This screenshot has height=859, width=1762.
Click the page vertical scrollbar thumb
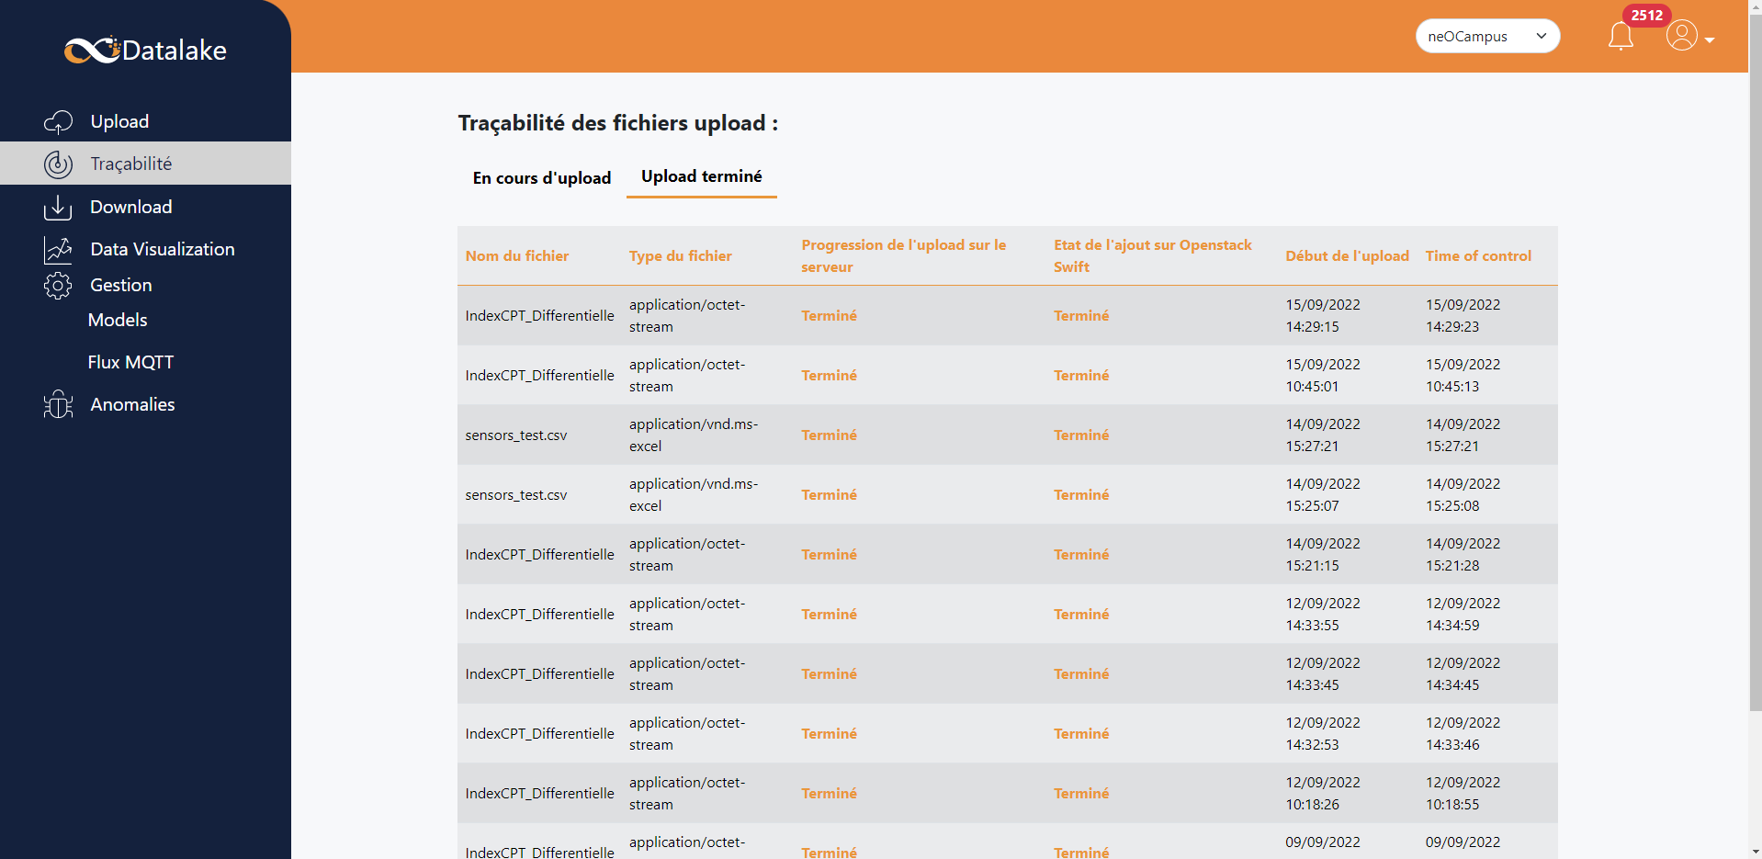coord(1755,363)
